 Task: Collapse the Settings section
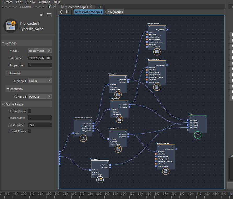coord(3,43)
